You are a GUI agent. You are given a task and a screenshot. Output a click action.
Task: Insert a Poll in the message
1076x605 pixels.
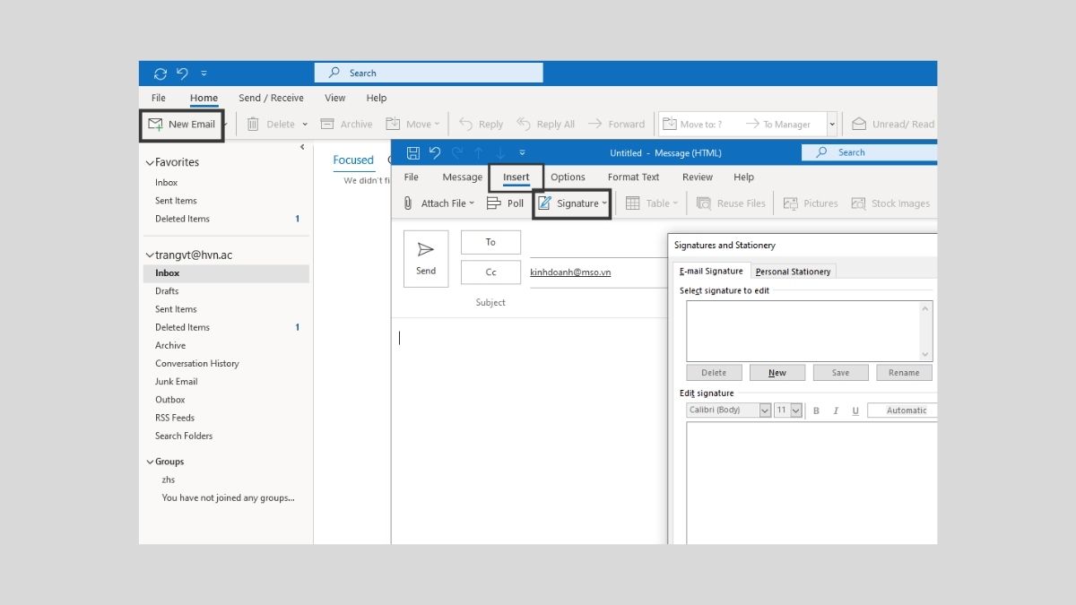click(x=505, y=203)
